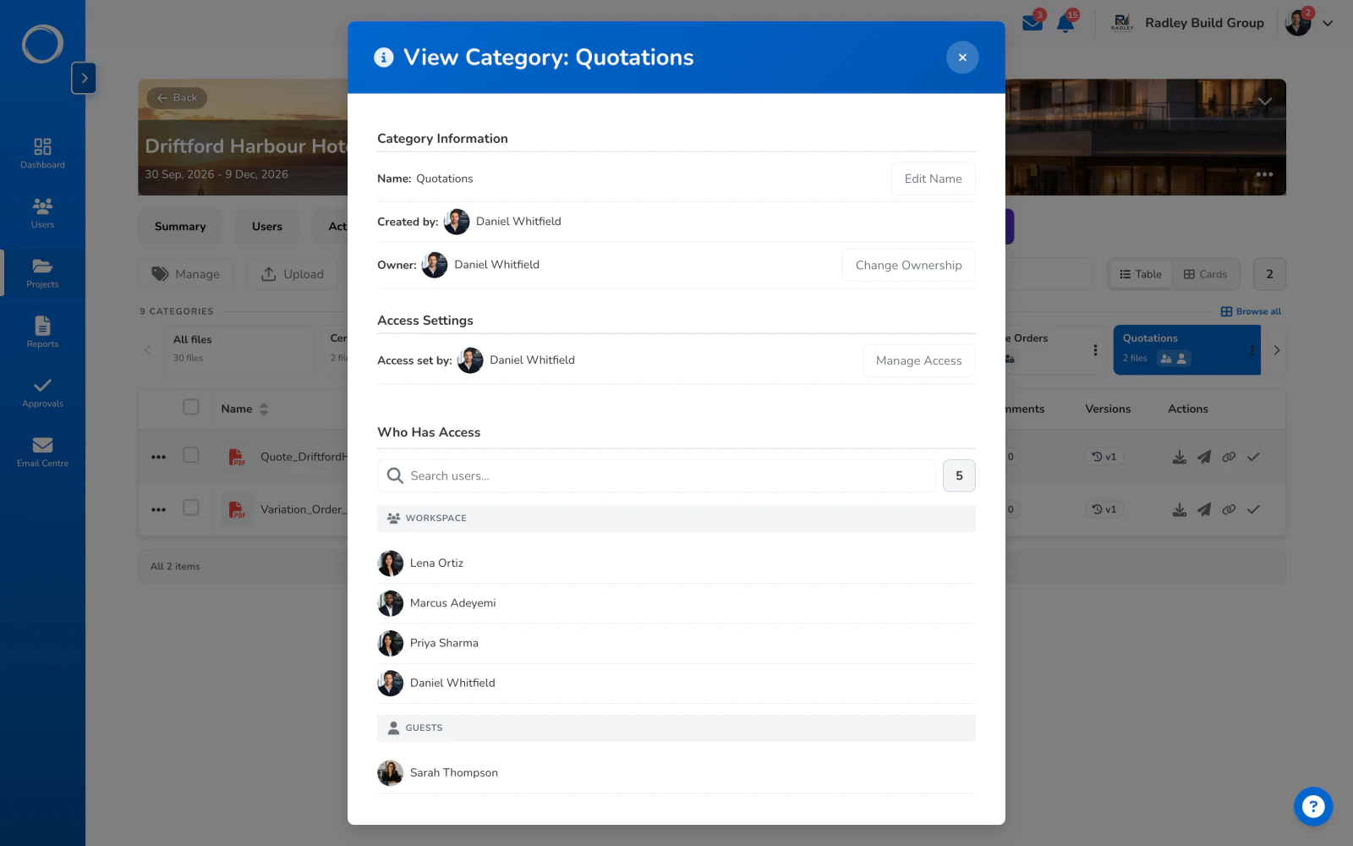
Task: Switch to Table view
Action: [x=1140, y=274]
